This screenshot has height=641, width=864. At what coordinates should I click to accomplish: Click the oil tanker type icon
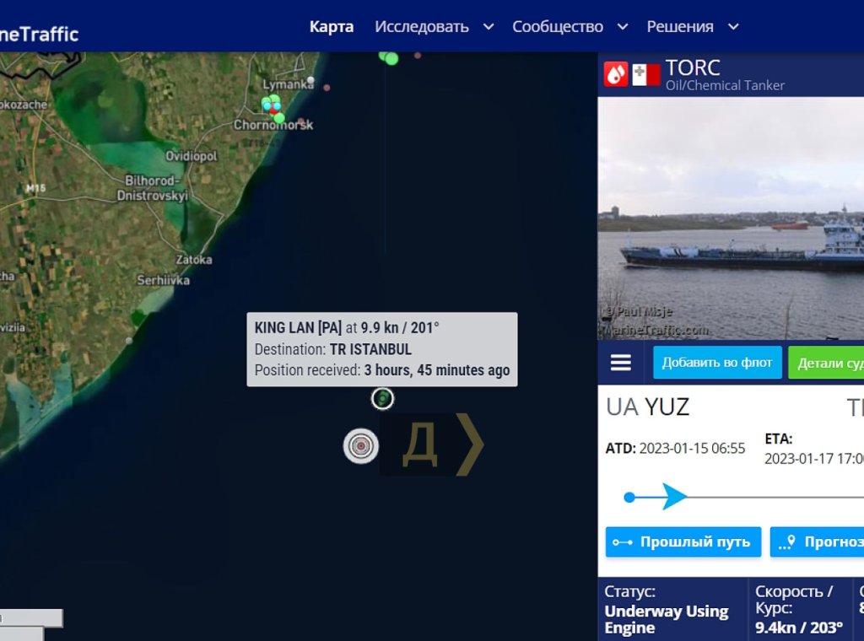pos(615,74)
